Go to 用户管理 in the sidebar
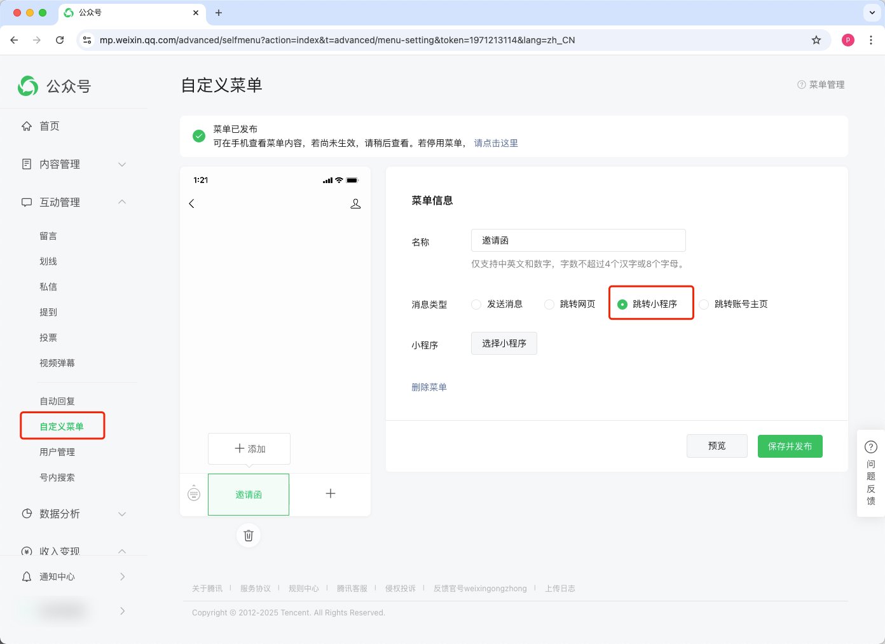The width and height of the screenshot is (885, 644). pos(57,452)
